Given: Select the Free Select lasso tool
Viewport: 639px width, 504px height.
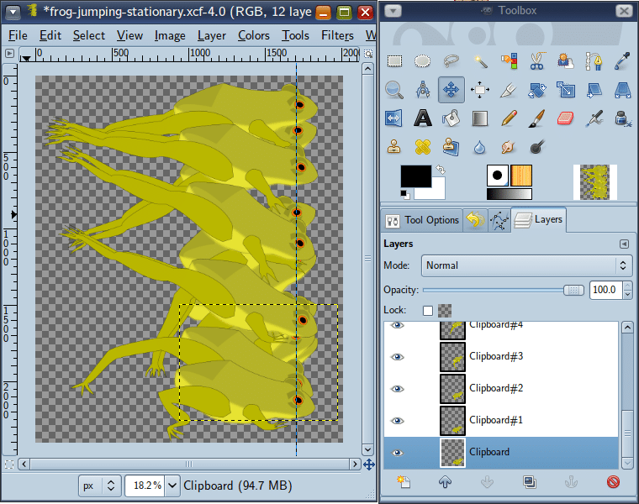Looking at the screenshot, I should [452, 61].
